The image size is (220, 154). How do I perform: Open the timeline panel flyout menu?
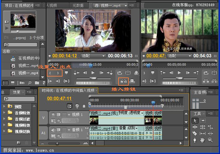click(181, 90)
